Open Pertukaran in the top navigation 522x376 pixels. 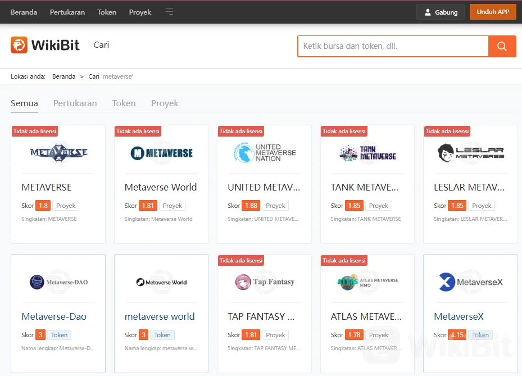(x=67, y=12)
